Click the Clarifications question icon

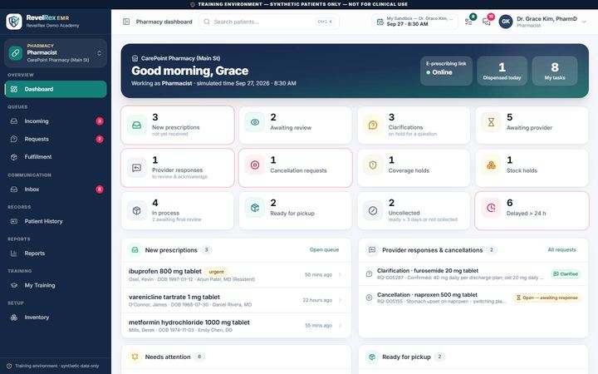click(373, 125)
